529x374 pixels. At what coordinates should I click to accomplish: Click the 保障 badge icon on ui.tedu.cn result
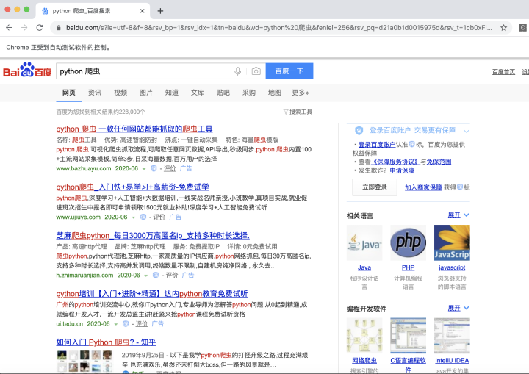click(126, 324)
